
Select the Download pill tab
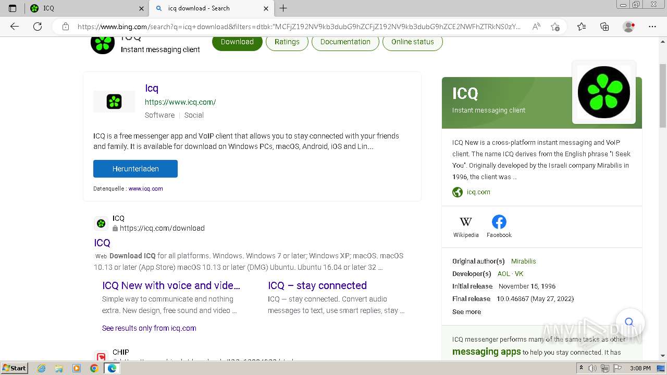pyautogui.click(x=237, y=42)
